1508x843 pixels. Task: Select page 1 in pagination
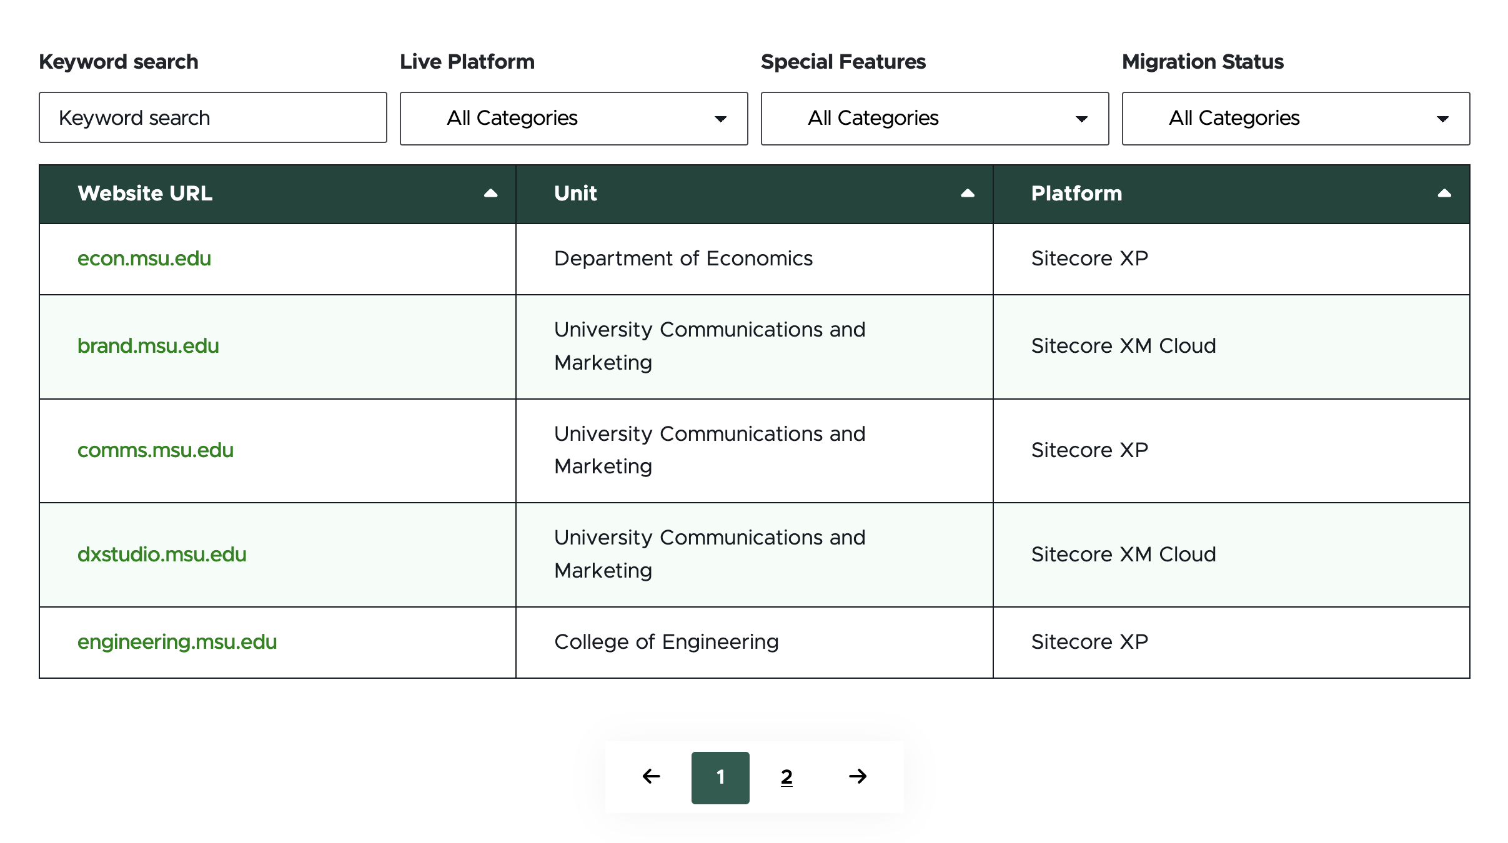tap(720, 777)
